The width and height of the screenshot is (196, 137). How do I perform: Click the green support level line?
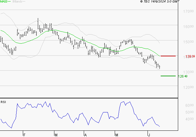[x=168, y=76]
